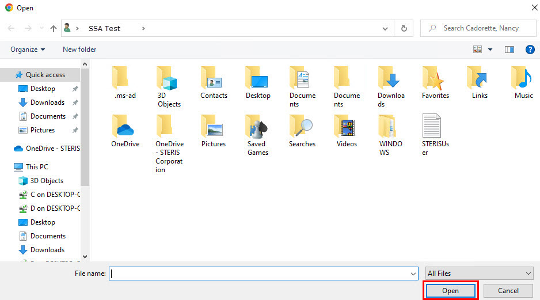This screenshot has width=540, height=300.
Task: Select the Desktop folder in the file pane
Action: (x=258, y=83)
